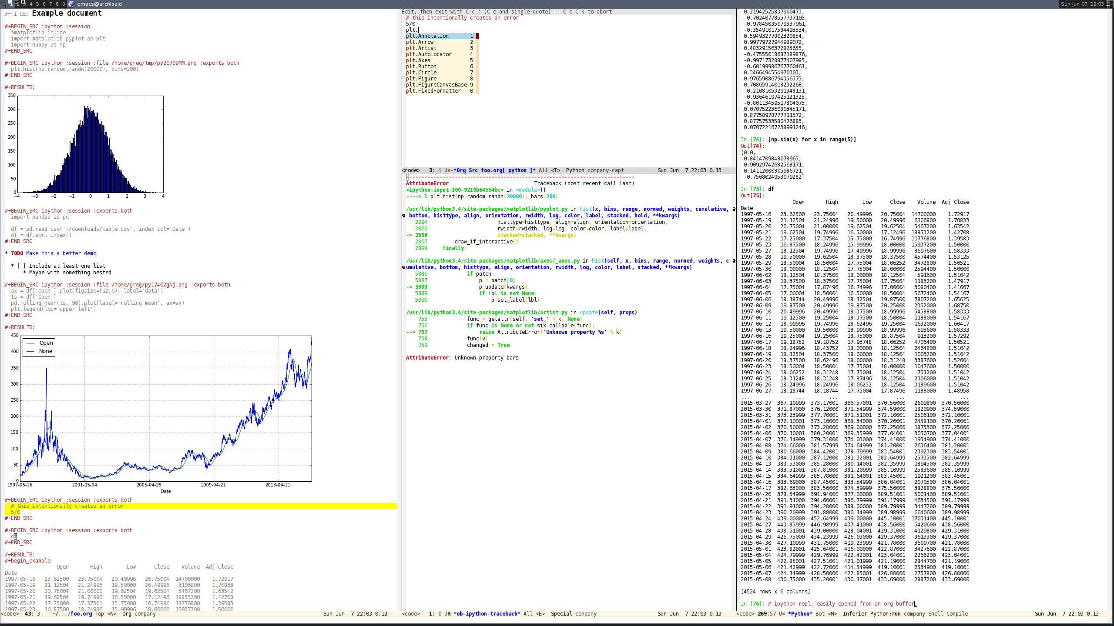Expand the TODO list item with checkbox
The height and width of the screenshot is (626, 1114).
point(22,265)
